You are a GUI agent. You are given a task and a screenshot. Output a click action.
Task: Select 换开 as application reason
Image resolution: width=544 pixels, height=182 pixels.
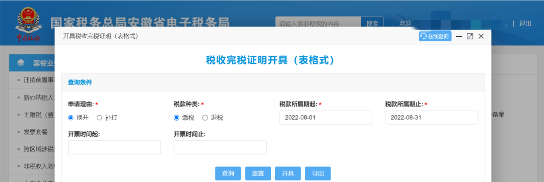tap(71, 118)
